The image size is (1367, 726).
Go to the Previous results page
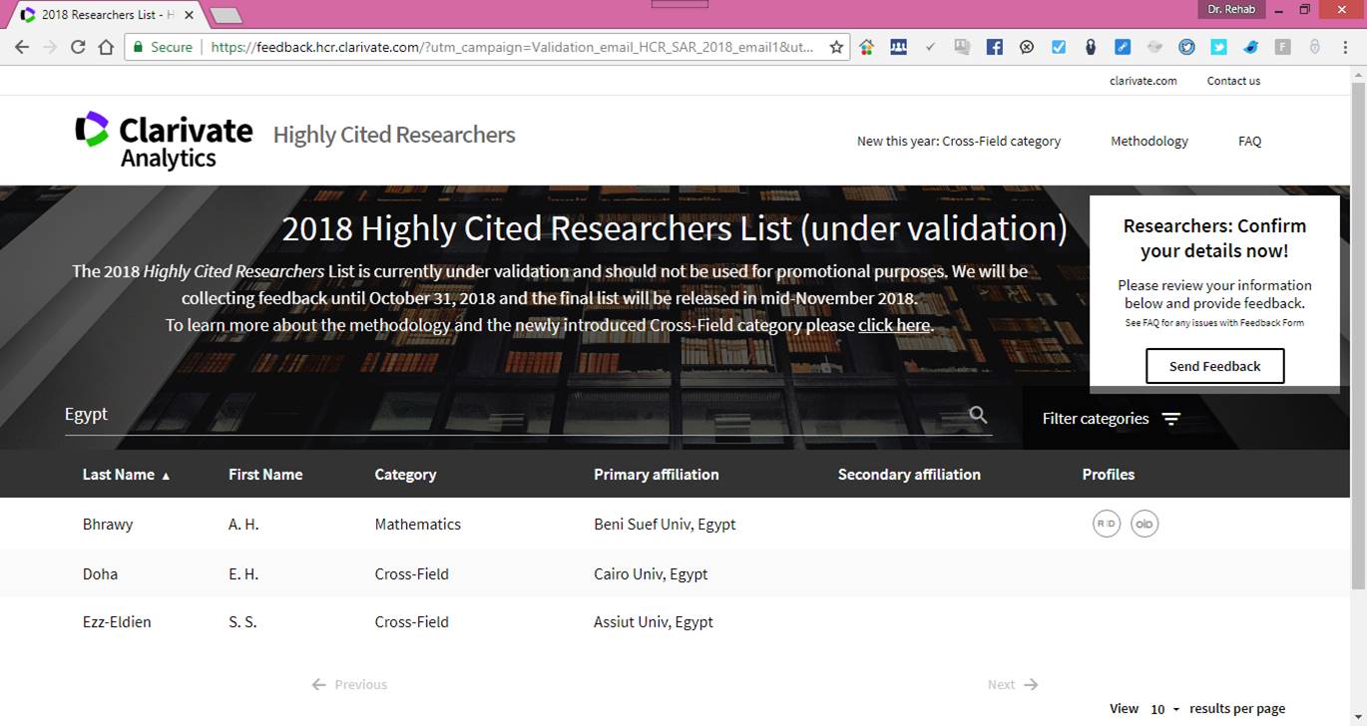[x=349, y=684]
